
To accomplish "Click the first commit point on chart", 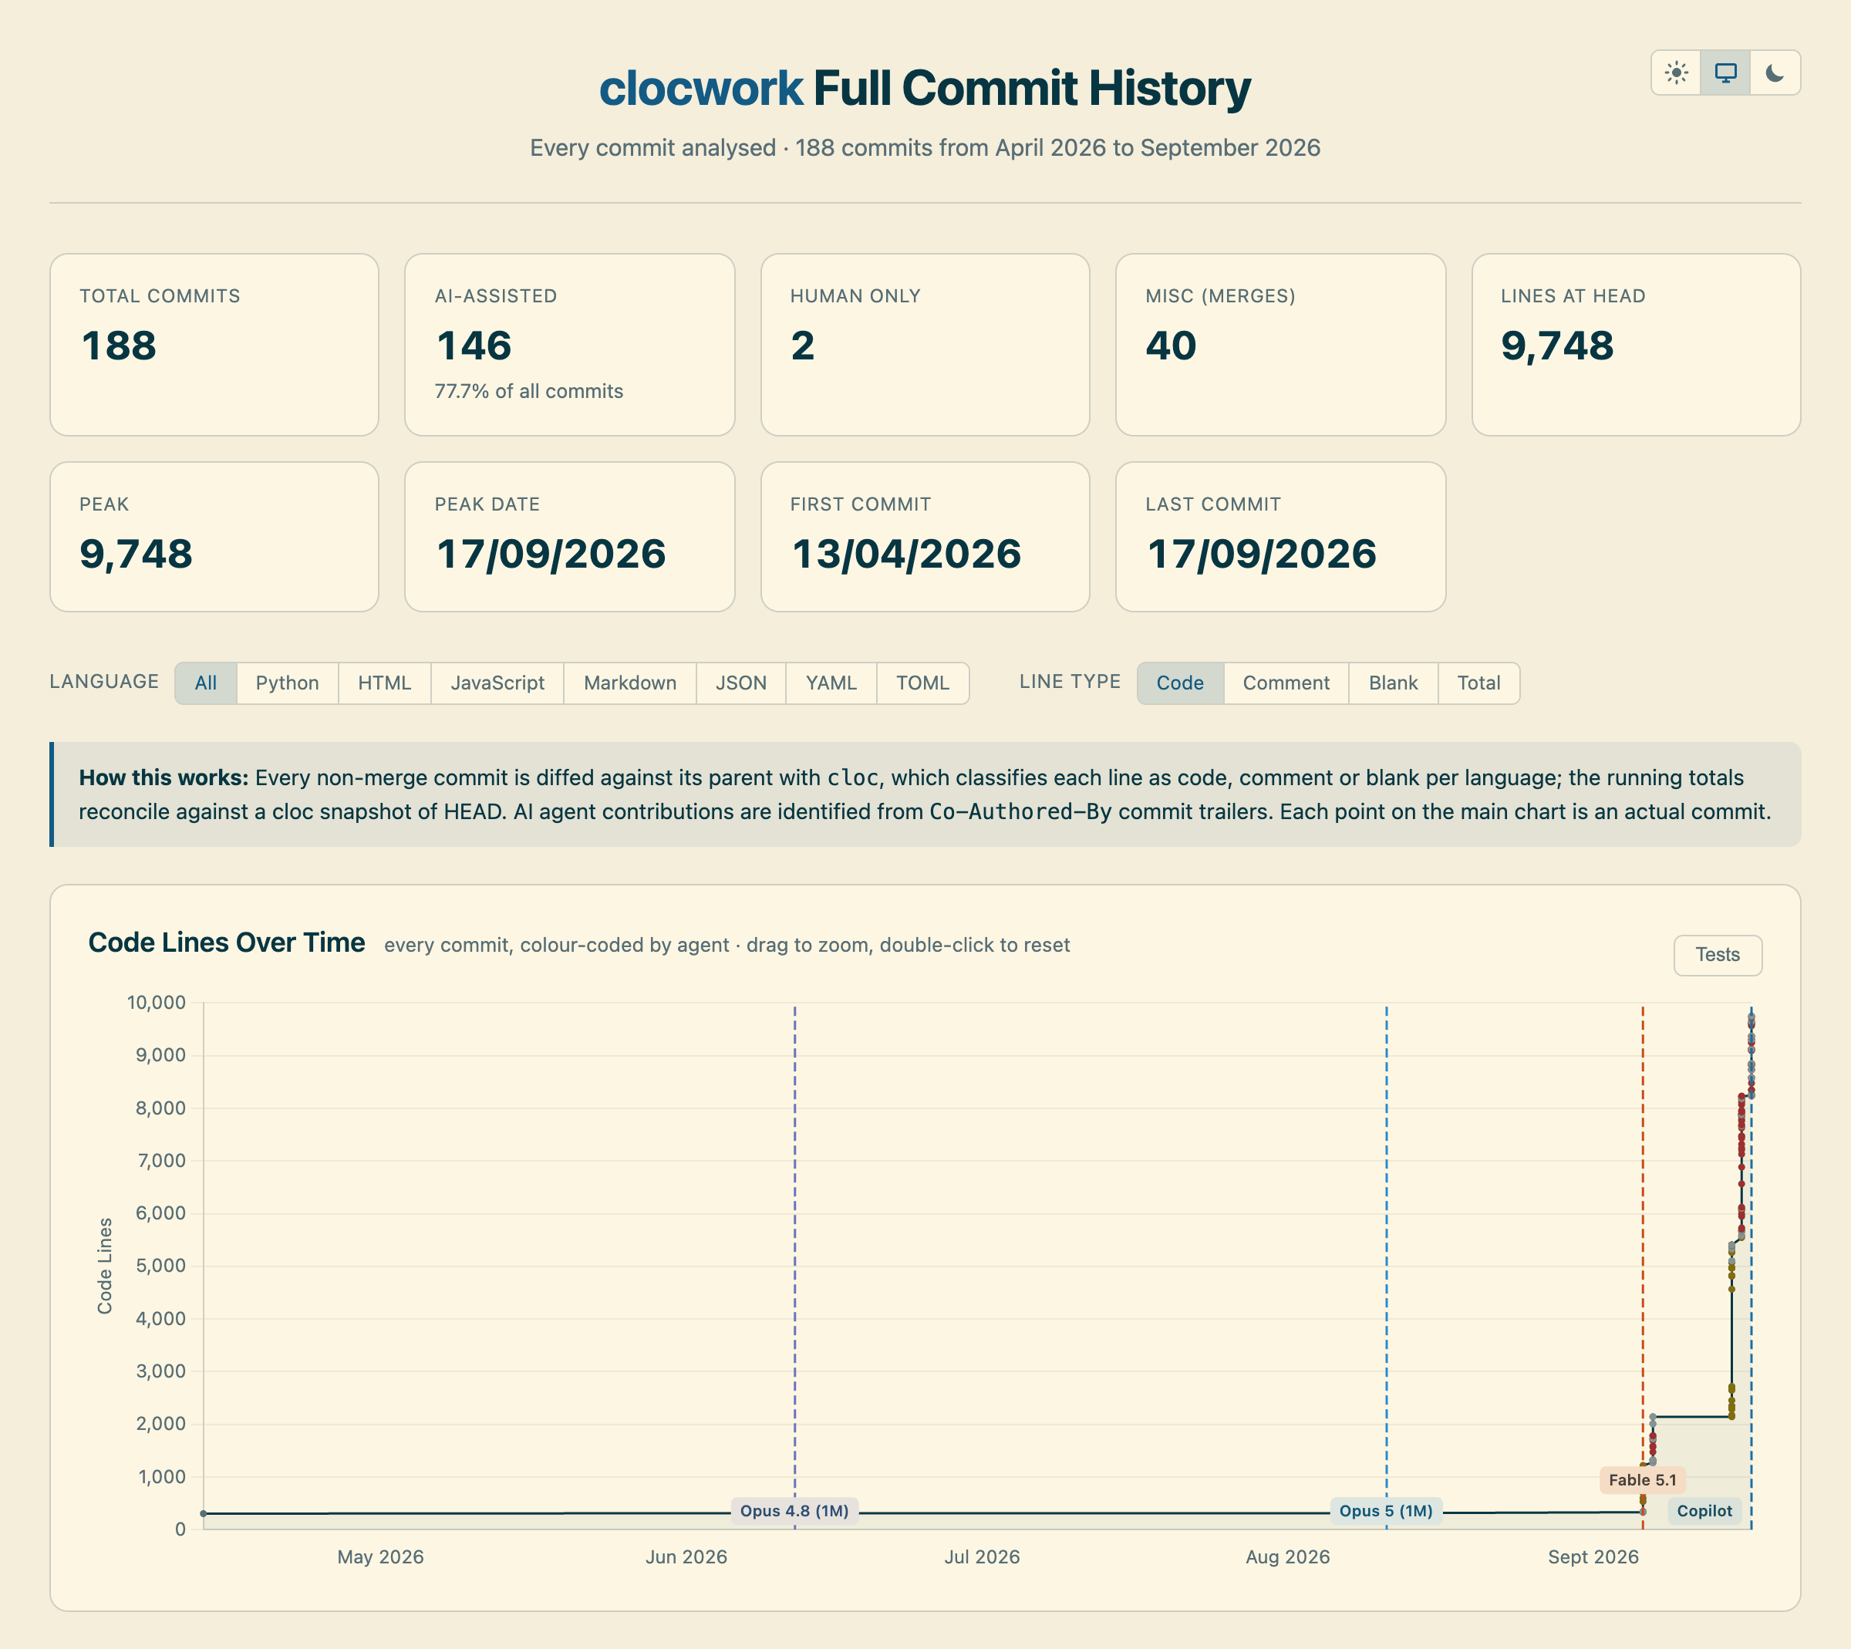I will pos(204,1513).
